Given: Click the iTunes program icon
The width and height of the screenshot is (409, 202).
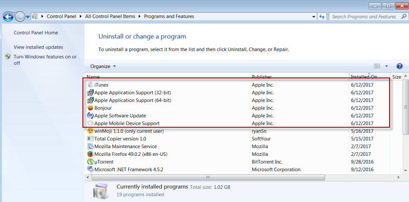Looking at the screenshot, I should pyautogui.click(x=90, y=85).
